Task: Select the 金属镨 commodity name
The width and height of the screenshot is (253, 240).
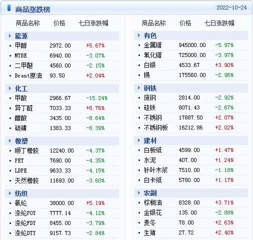Action: tap(153, 45)
